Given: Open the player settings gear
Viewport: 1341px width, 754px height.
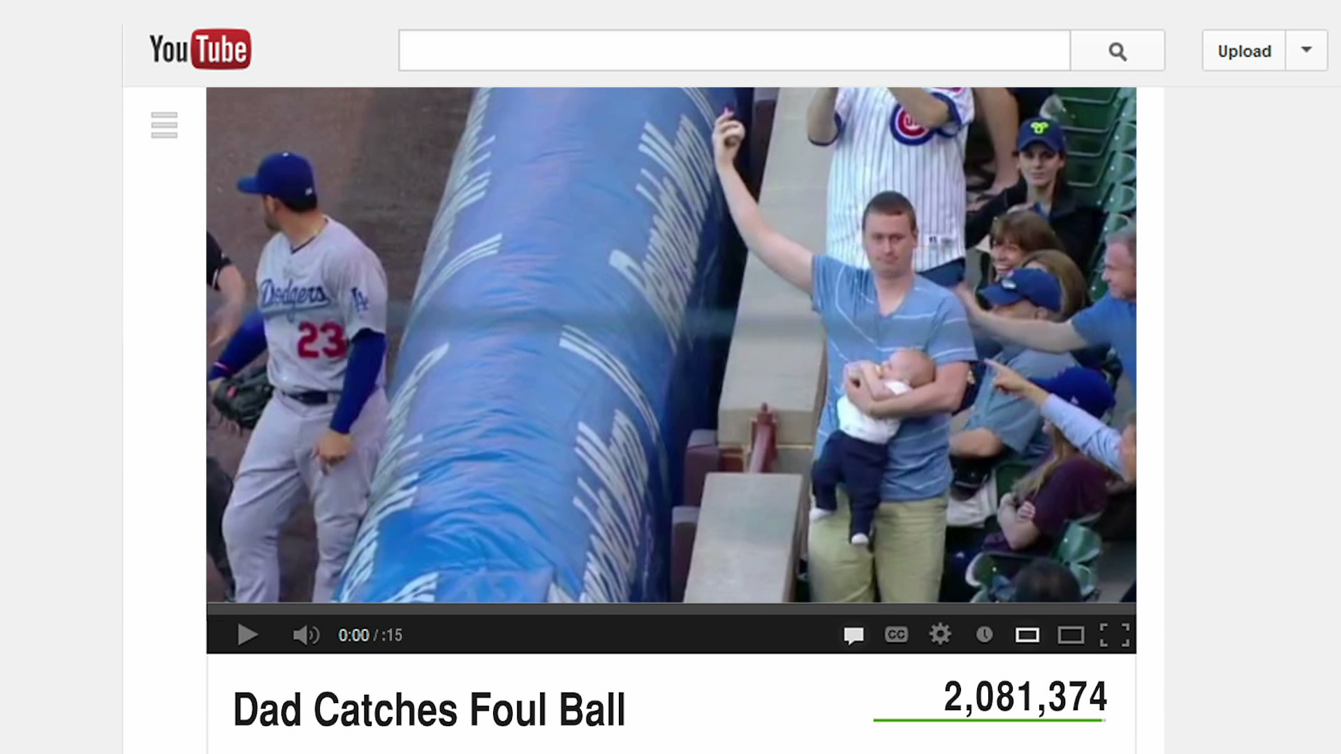Looking at the screenshot, I should pos(940,634).
